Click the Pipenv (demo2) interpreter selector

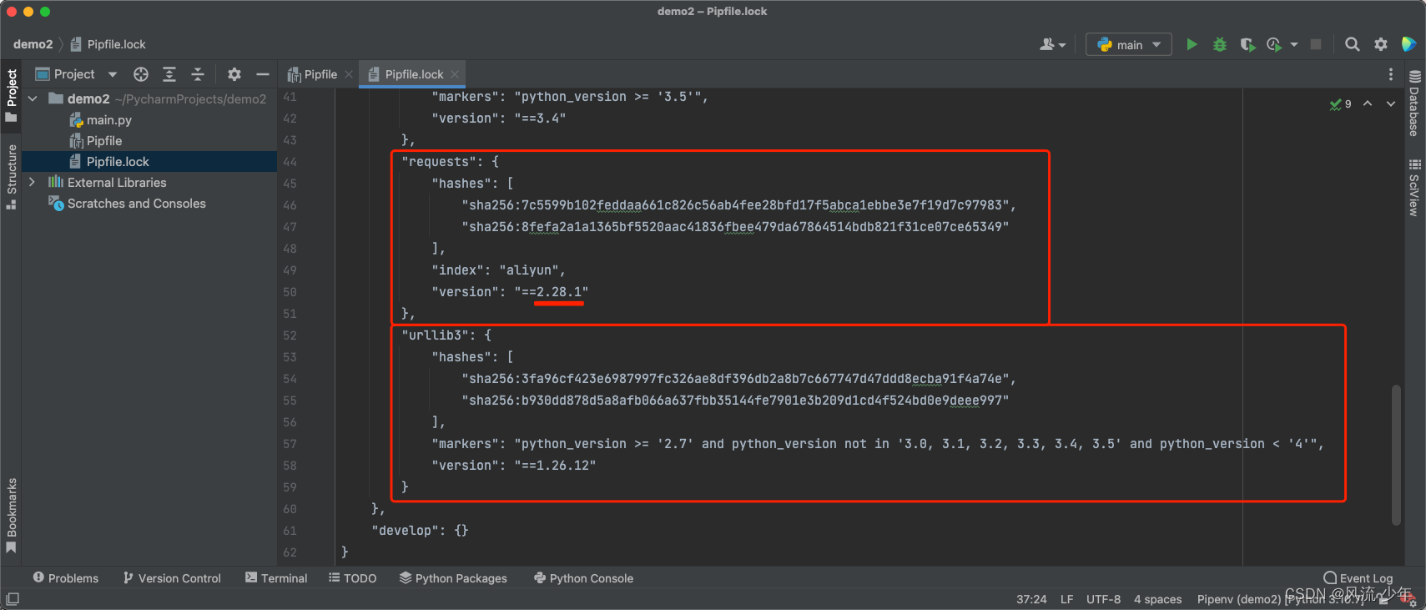click(1238, 599)
